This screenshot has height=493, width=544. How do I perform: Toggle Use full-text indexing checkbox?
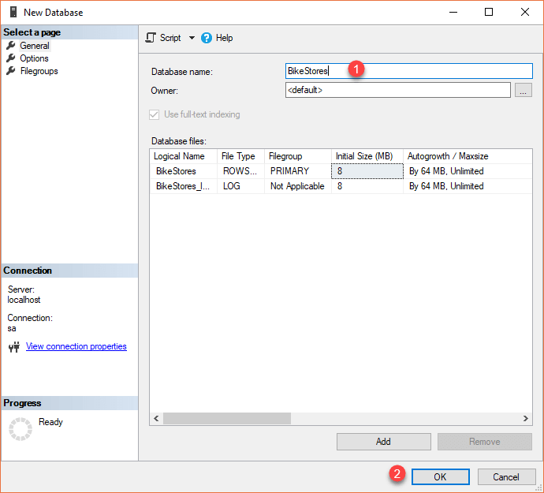pos(154,114)
